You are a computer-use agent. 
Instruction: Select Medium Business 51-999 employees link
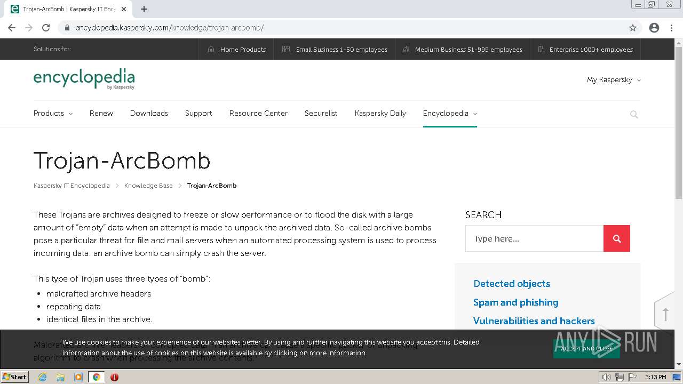[463, 49]
